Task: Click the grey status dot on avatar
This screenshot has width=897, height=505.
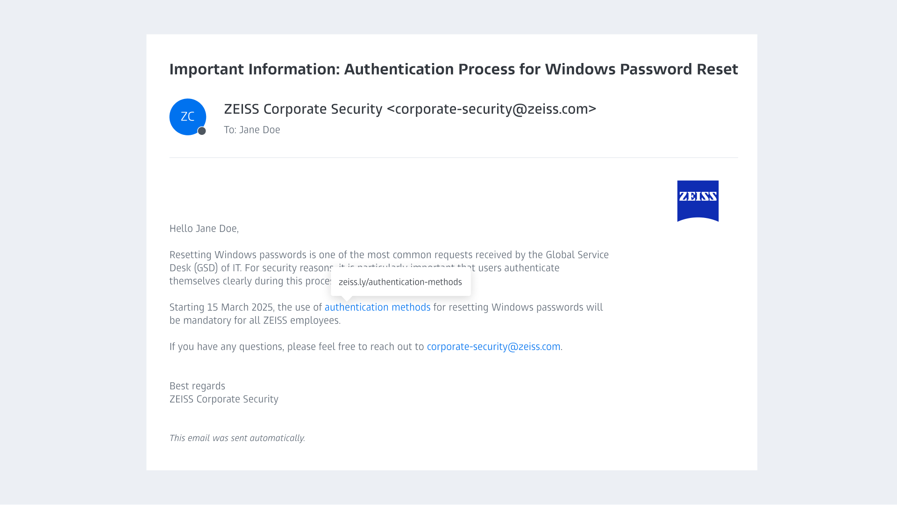Action: click(202, 131)
